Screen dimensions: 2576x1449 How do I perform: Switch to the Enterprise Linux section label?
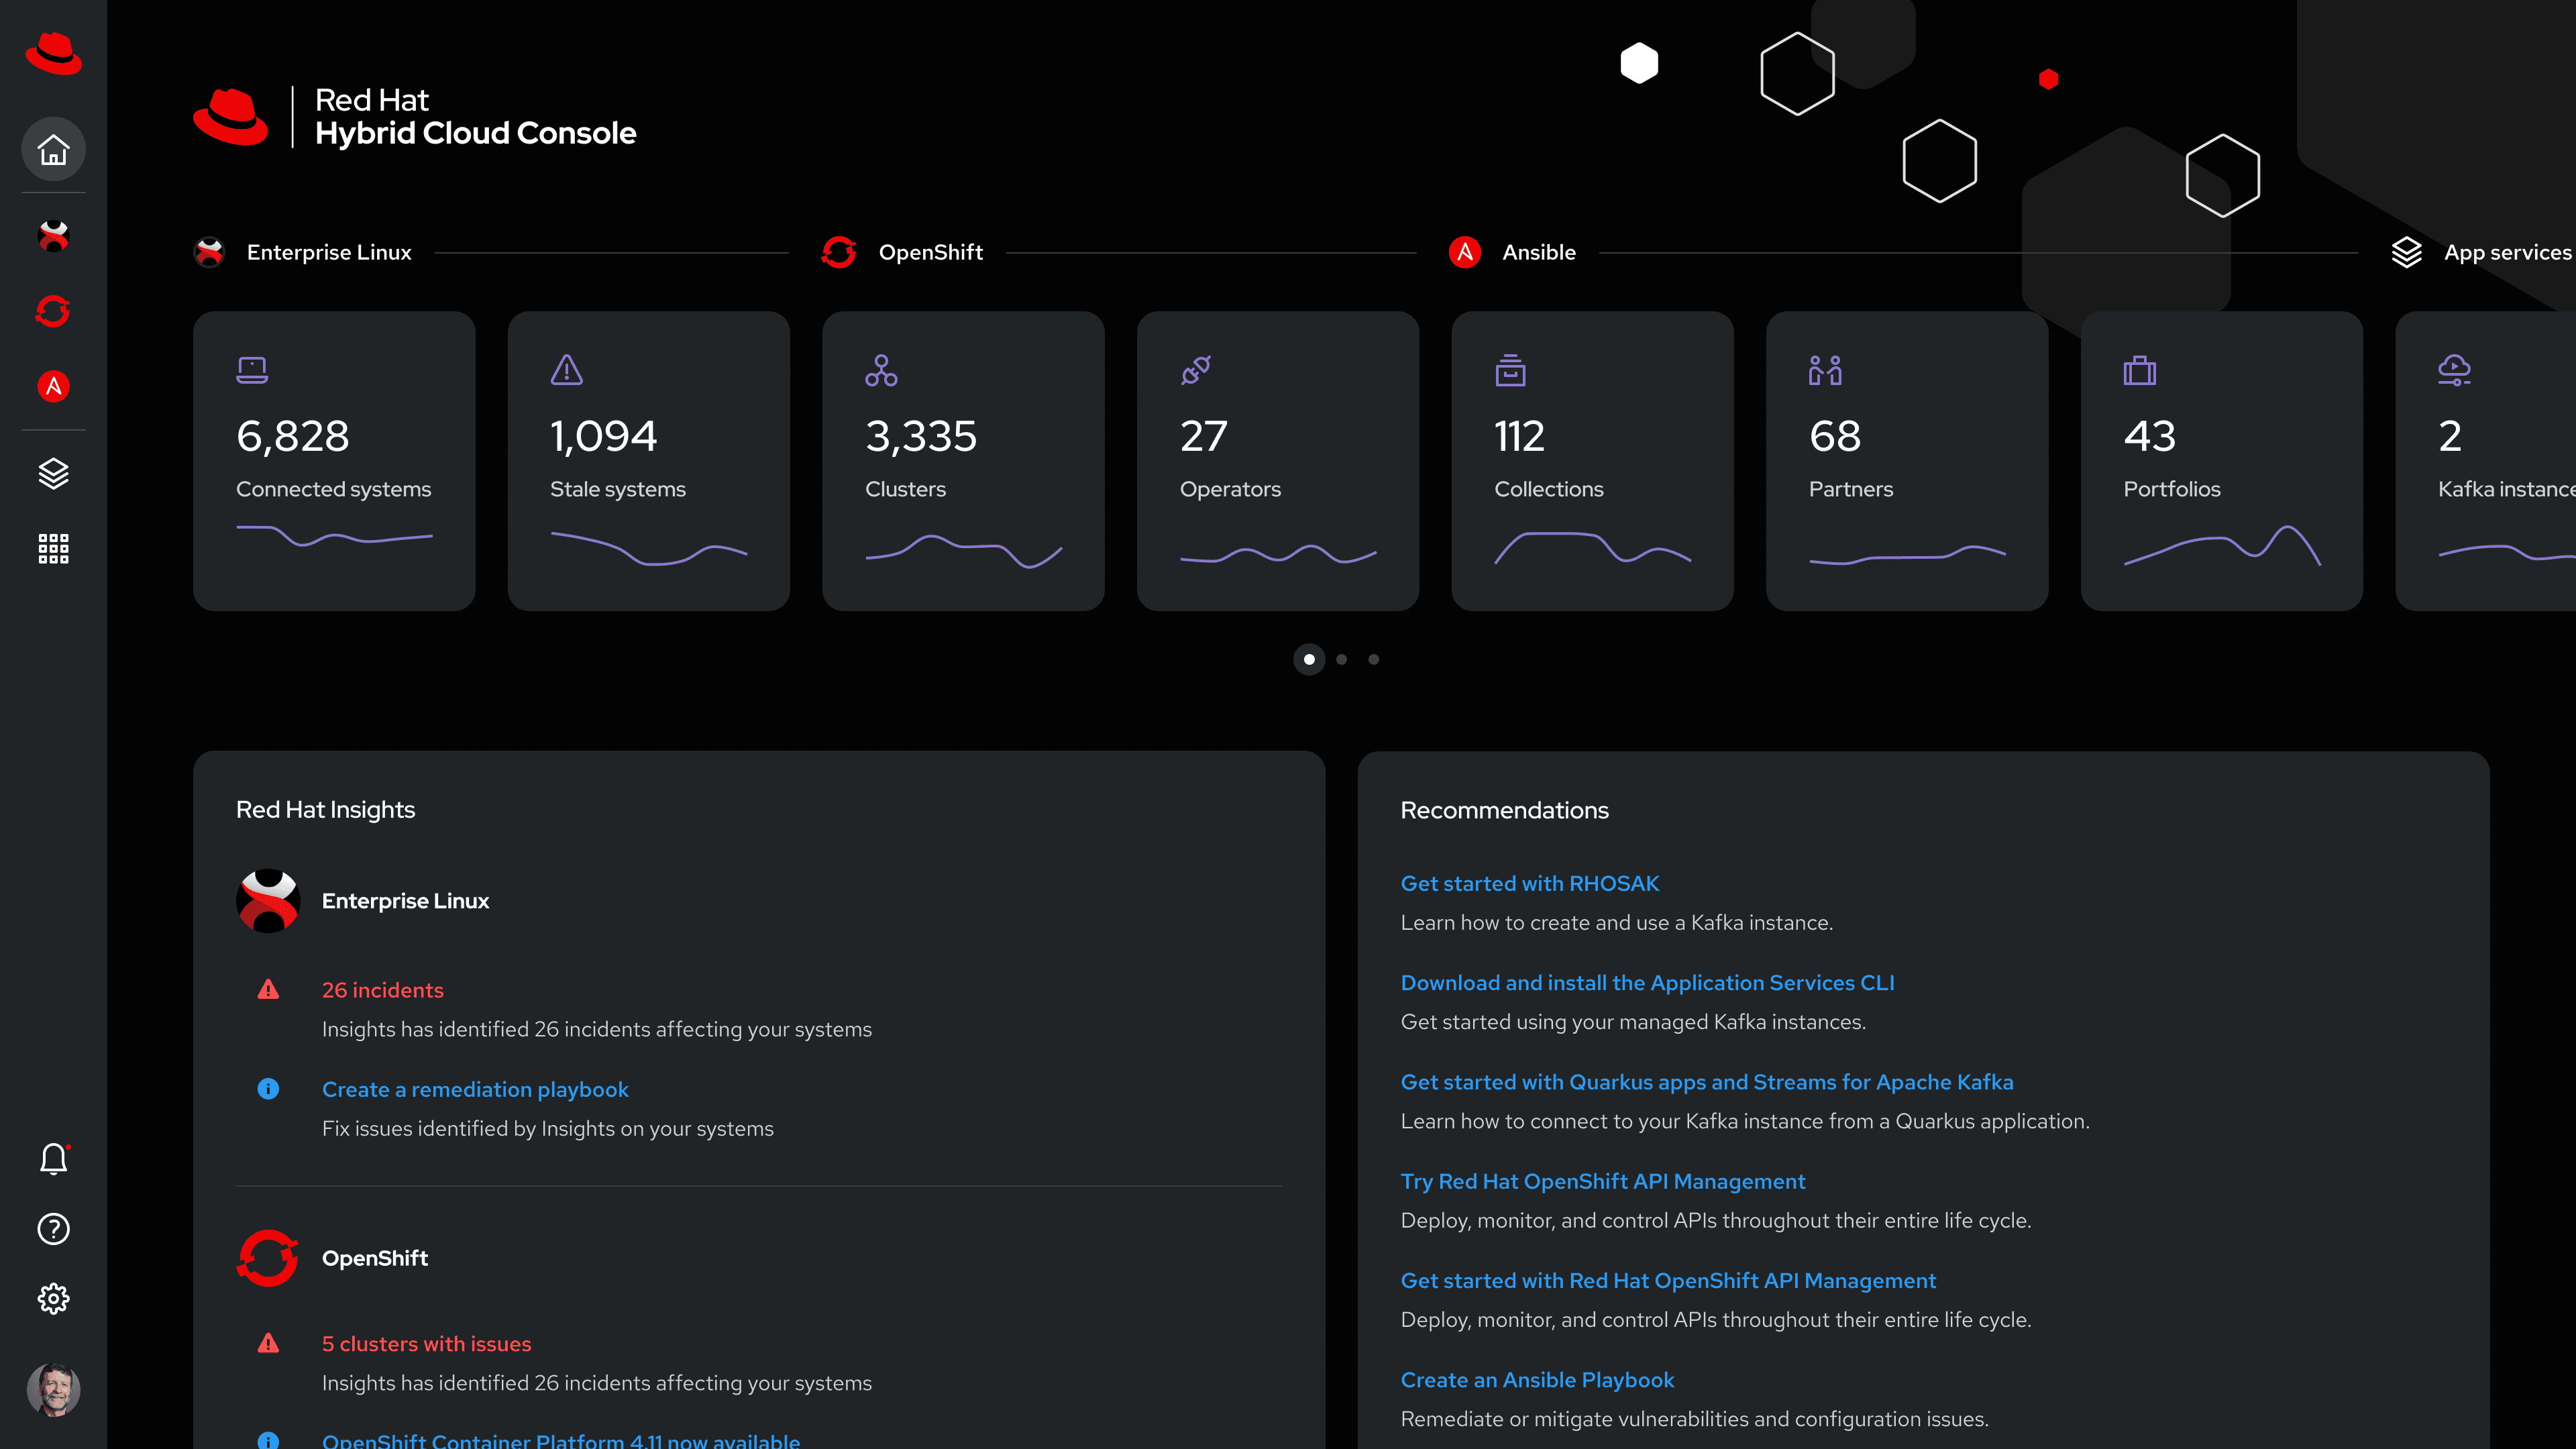tap(329, 252)
